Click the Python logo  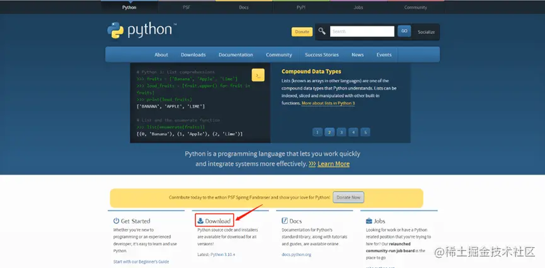[142, 30]
